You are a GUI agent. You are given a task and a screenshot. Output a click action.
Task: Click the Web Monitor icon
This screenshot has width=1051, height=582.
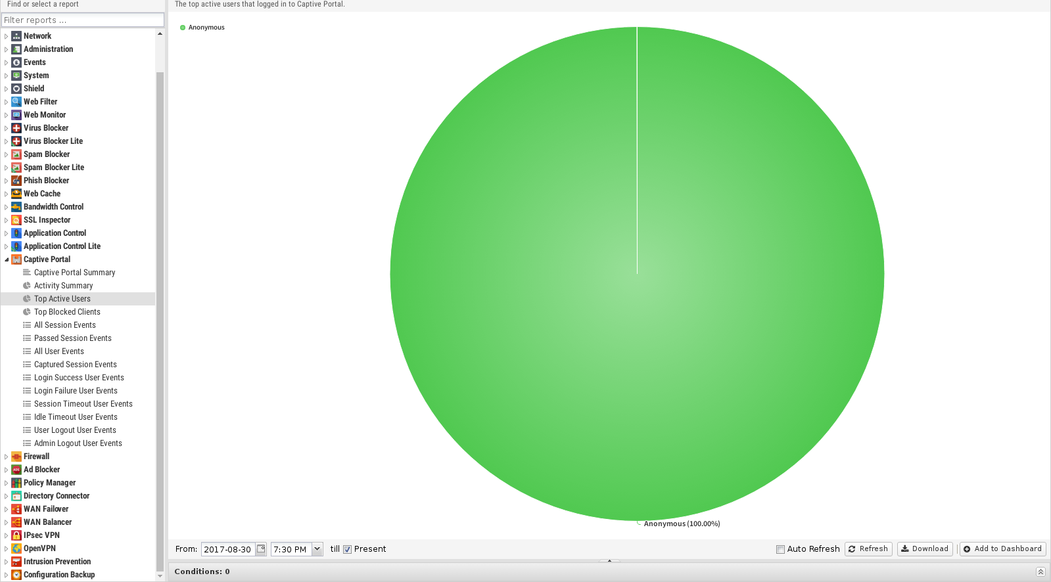tap(16, 115)
